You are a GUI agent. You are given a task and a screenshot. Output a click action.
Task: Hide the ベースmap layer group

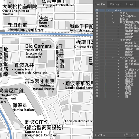97,58
